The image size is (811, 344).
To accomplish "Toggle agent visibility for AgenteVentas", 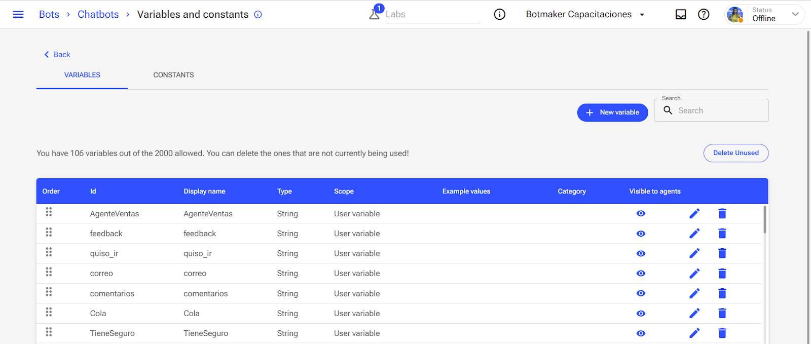I will coord(641,213).
